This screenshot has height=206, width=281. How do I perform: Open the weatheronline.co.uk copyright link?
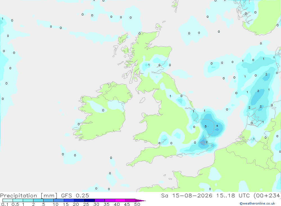(257, 203)
